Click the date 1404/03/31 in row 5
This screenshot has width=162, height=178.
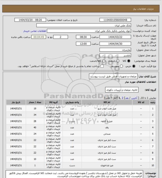click(x=16, y=134)
